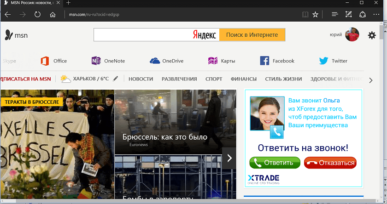
Task: Click the Skype shortcut link
Action: tap(9, 61)
